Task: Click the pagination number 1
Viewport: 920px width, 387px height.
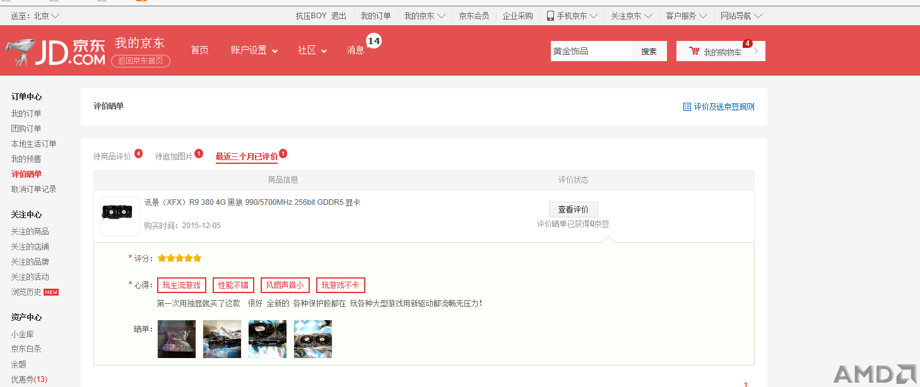Action: tap(745, 384)
